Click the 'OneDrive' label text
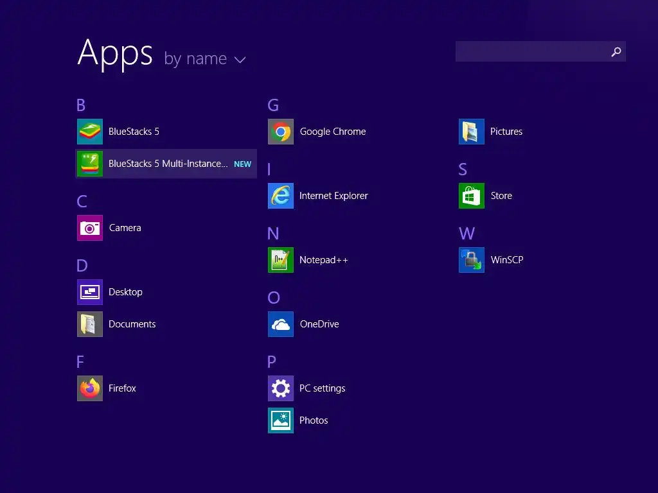 (x=319, y=324)
